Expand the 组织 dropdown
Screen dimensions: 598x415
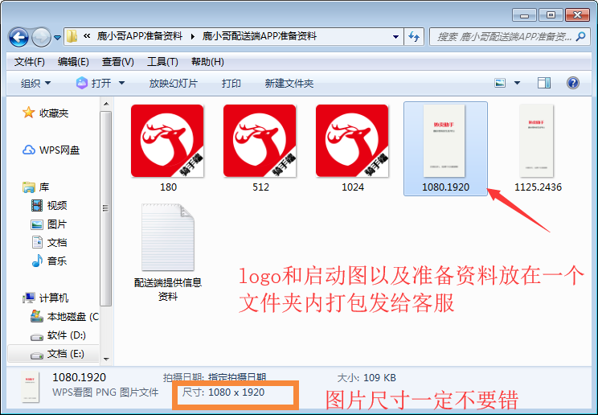(x=35, y=83)
